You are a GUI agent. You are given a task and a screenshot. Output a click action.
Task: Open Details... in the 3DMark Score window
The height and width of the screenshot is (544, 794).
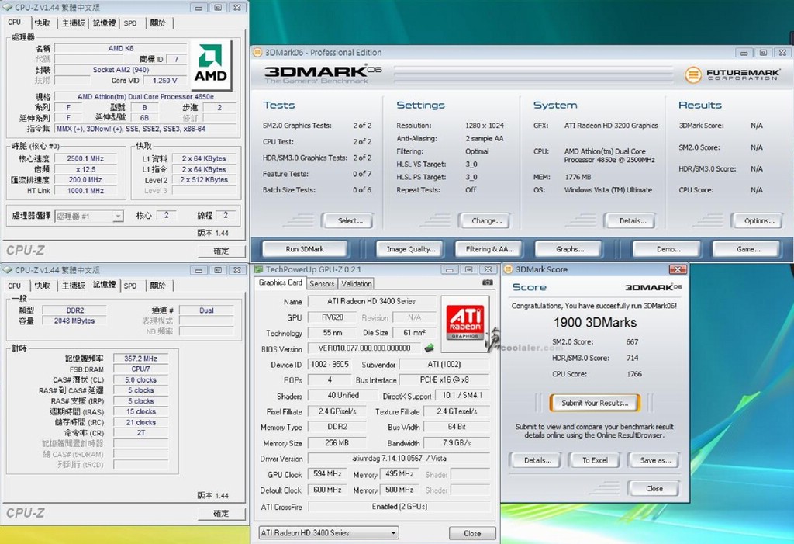(537, 460)
